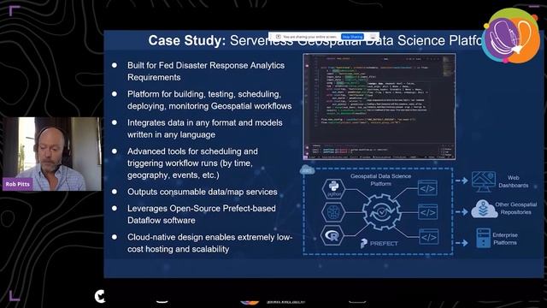Click the "Other Geospatial Repositories" label

(x=516, y=209)
